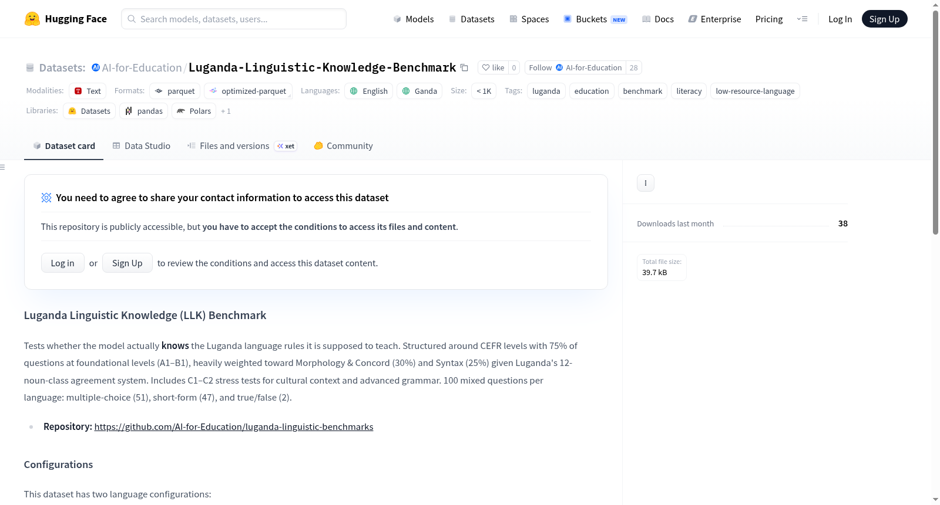The width and height of the screenshot is (940, 505).
Task: Open the GitHub repository link
Action: click(234, 427)
